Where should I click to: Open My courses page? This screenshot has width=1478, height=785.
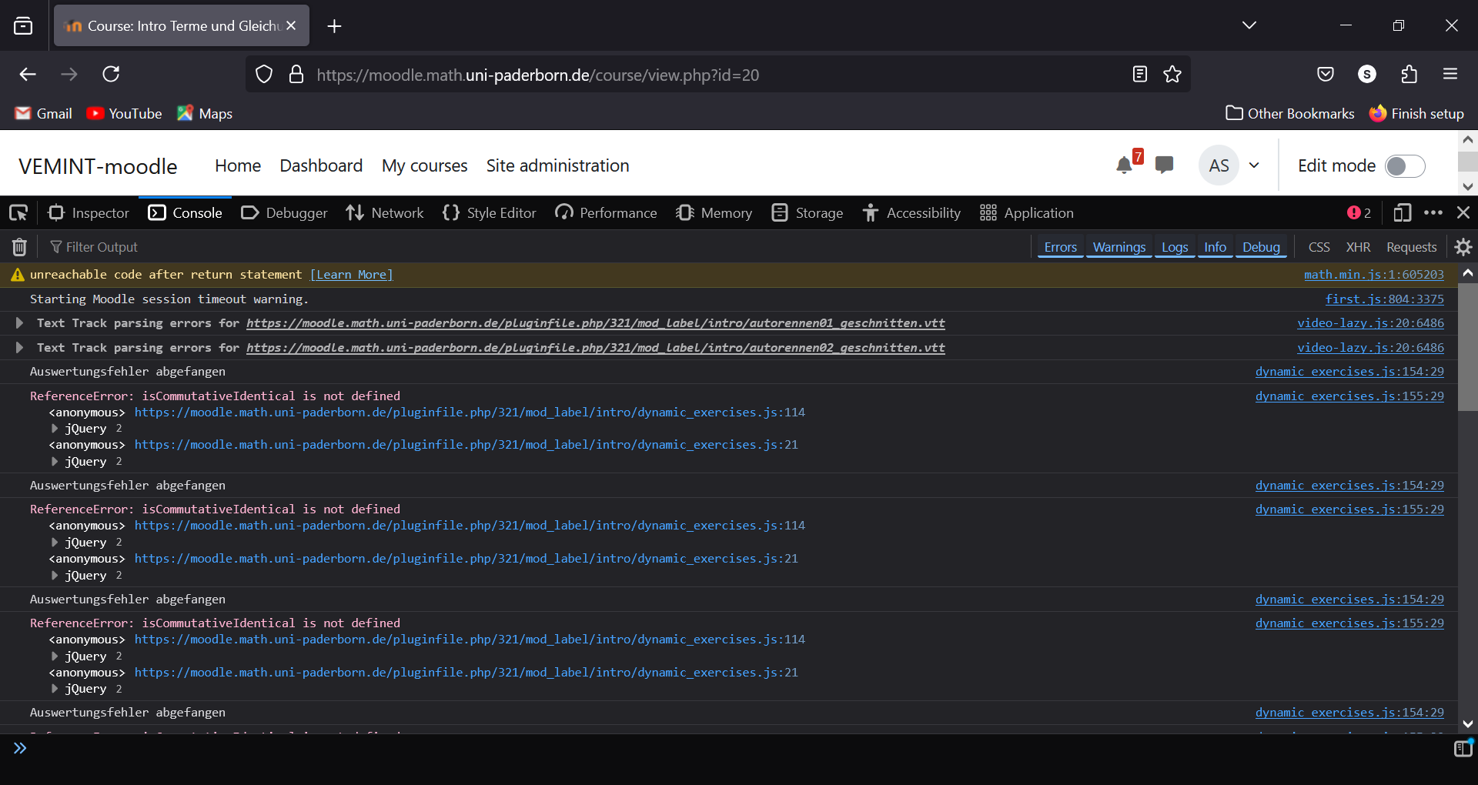point(424,165)
